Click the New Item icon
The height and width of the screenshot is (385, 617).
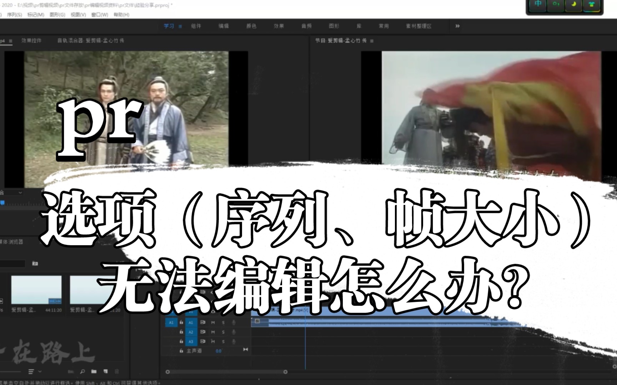pyautogui.click(x=106, y=371)
